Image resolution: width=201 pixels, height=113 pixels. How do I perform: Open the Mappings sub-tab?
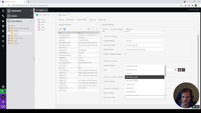point(129,29)
